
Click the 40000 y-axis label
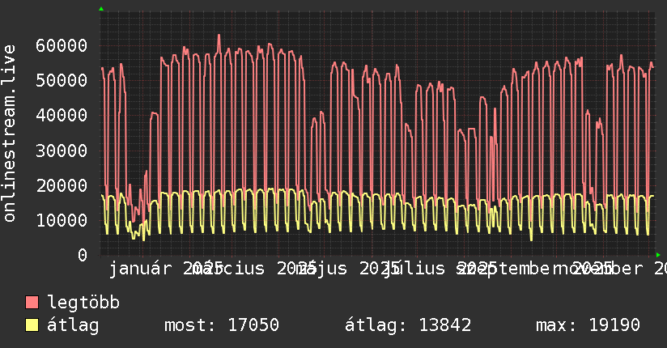62,115
